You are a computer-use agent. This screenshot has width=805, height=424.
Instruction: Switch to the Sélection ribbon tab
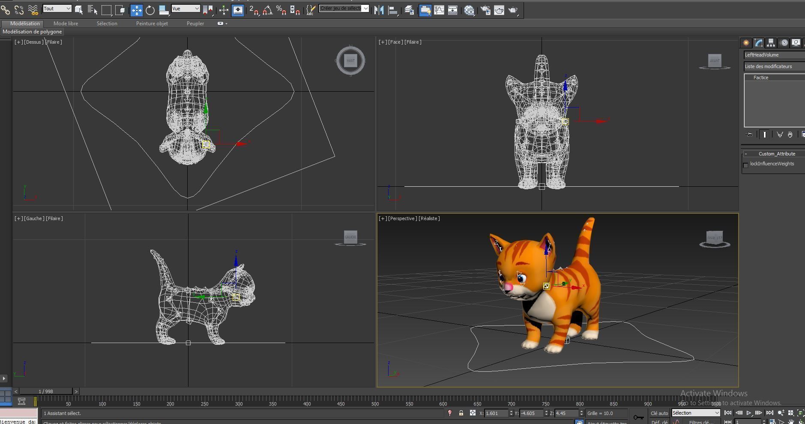tap(107, 24)
